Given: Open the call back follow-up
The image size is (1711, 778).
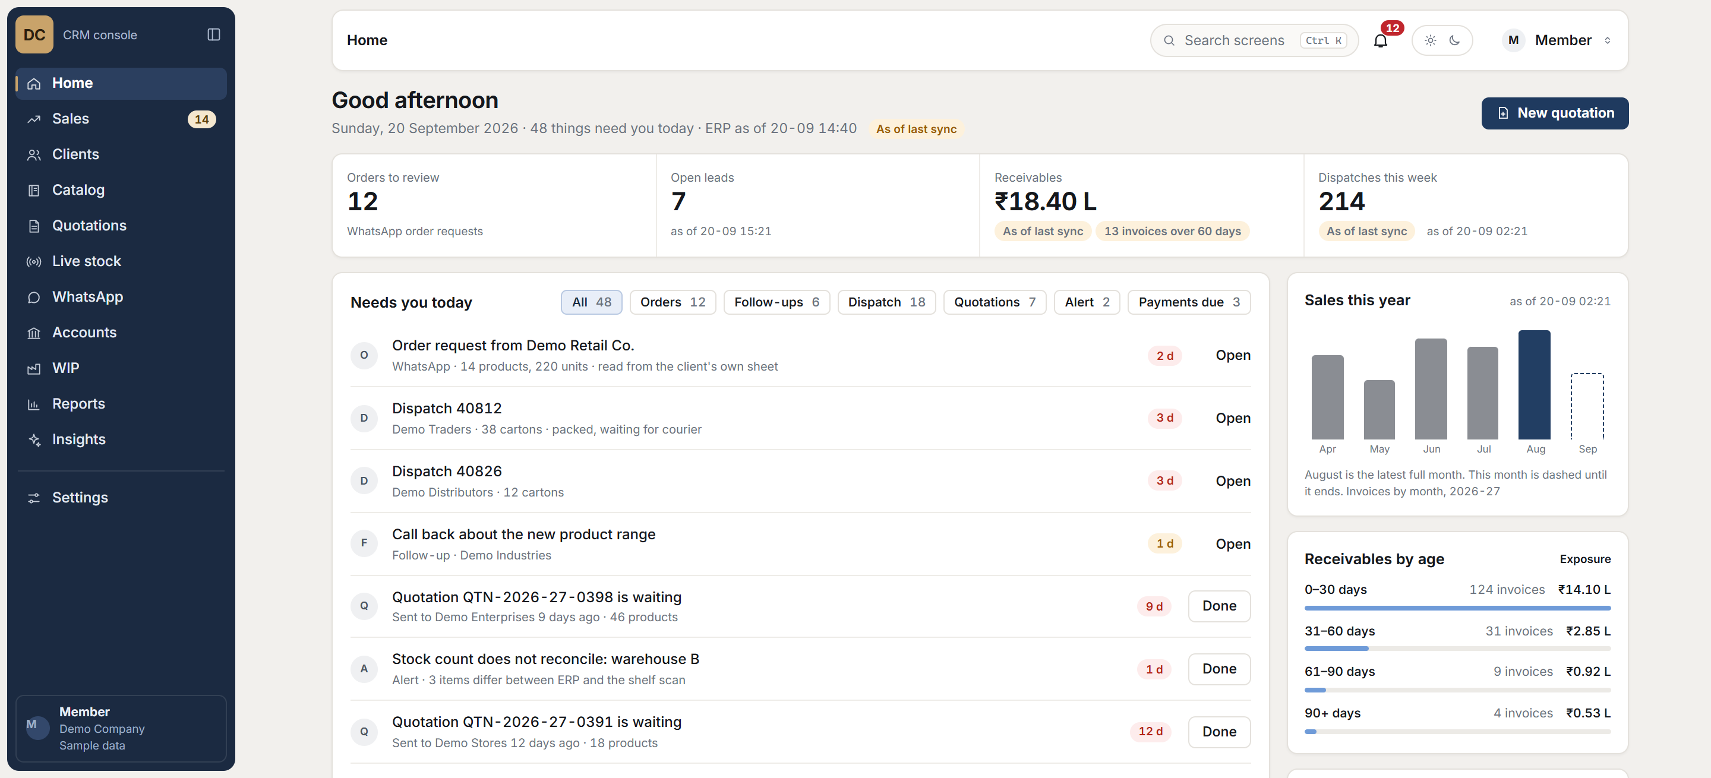Looking at the screenshot, I should pyautogui.click(x=1233, y=543).
